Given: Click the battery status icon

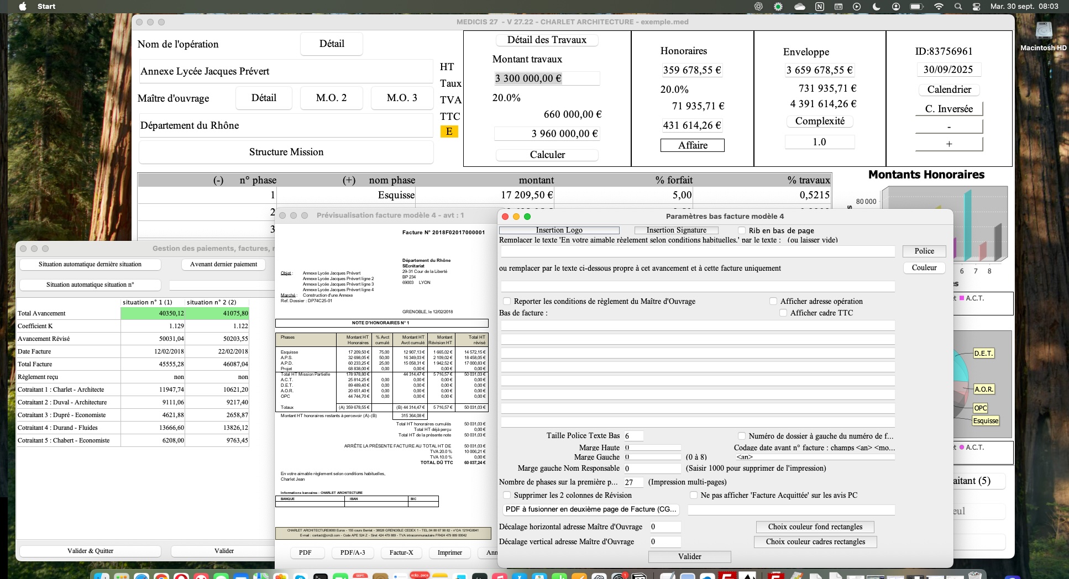Looking at the screenshot, I should pyautogui.click(x=916, y=7).
